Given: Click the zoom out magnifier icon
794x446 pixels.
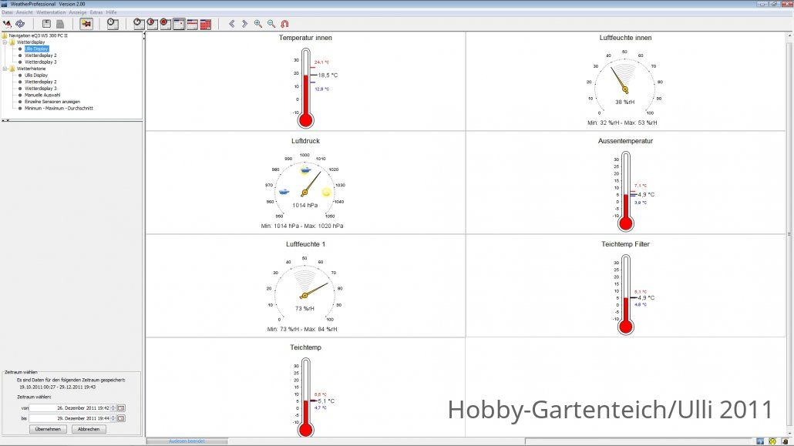Looking at the screenshot, I should pyautogui.click(x=271, y=24).
